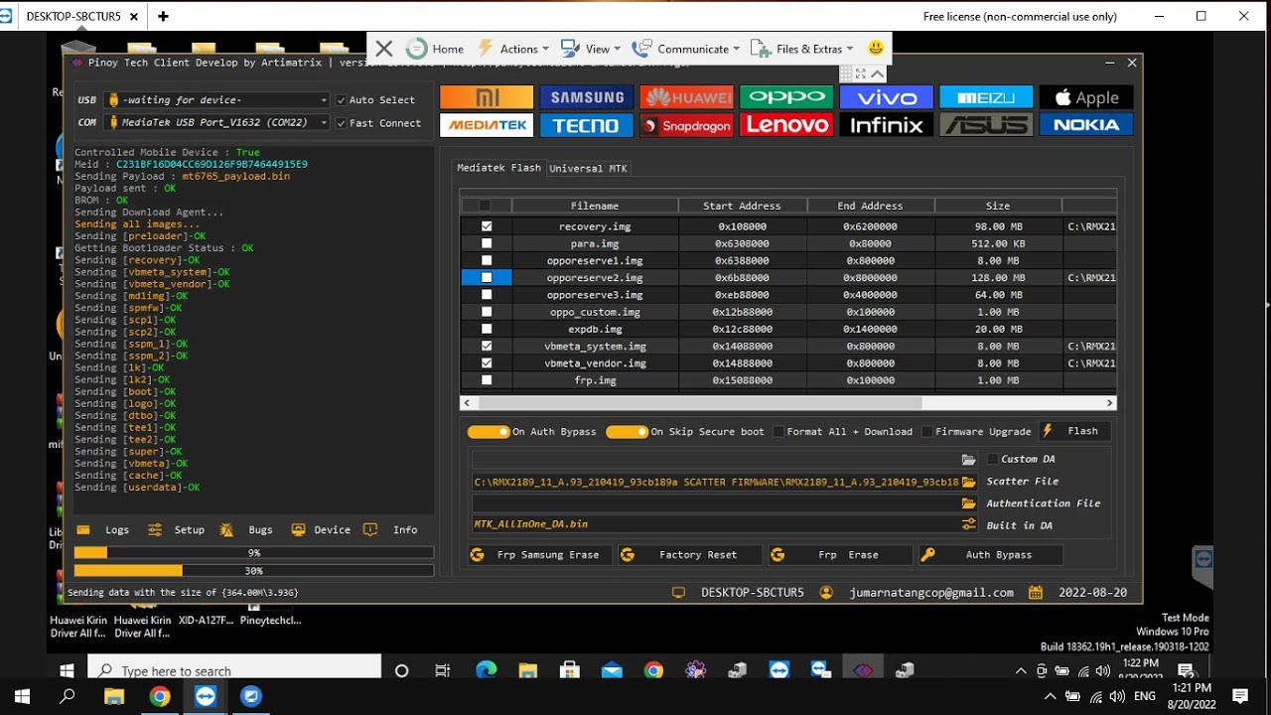This screenshot has width=1271, height=715.
Task: Select the Infinix brand tile
Action: pos(887,125)
